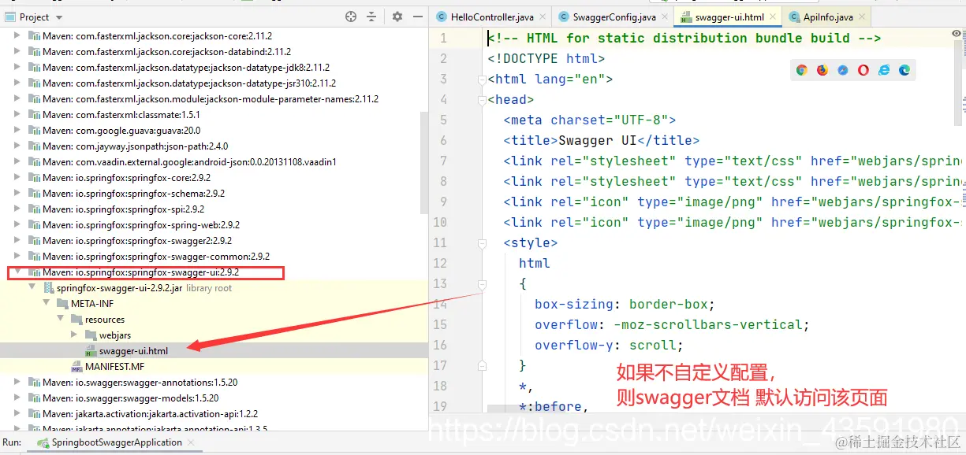Expand the springfox-swagger2:2.9.2 node
The image size is (966, 455).
pos(18,241)
